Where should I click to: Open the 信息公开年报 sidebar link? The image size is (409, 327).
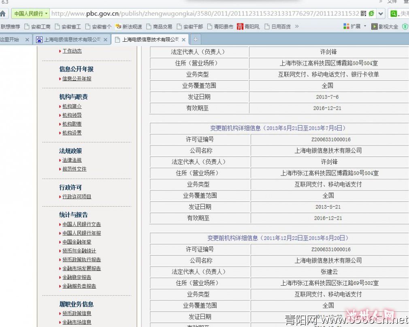pos(77,79)
